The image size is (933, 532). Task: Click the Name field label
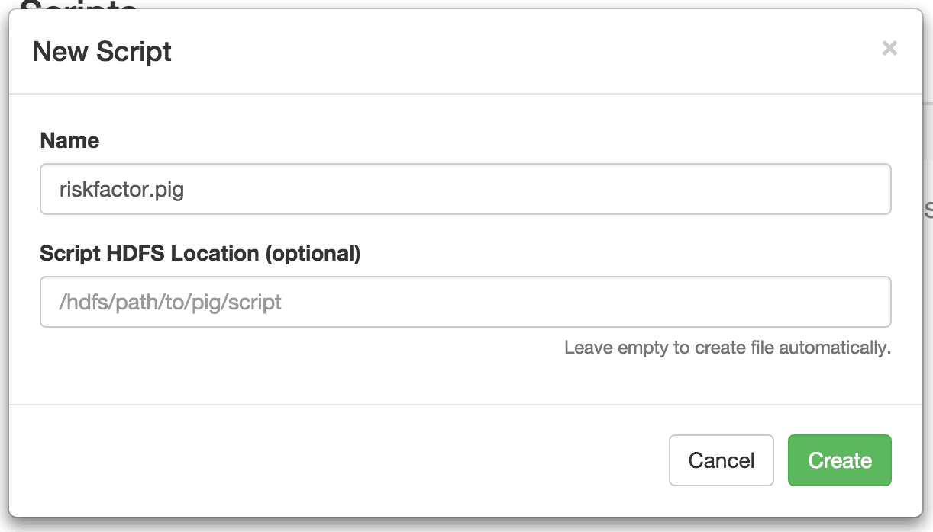tap(69, 140)
